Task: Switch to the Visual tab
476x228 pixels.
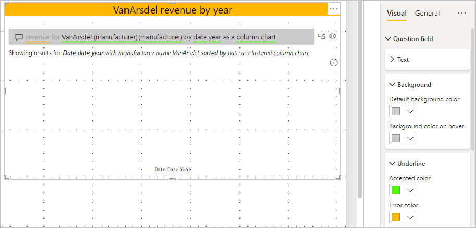Action: (x=397, y=14)
